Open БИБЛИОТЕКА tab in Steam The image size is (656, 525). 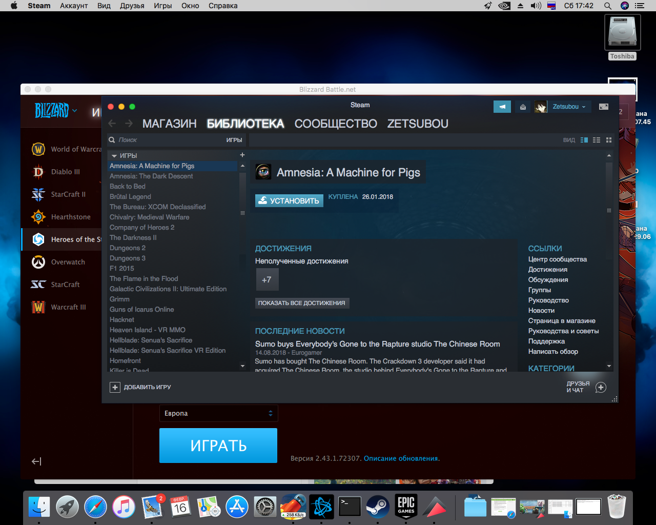point(245,124)
